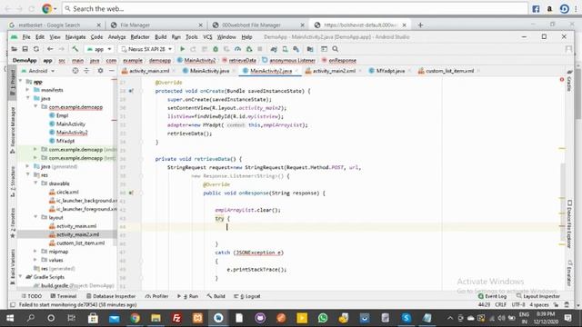This screenshot has width=582, height=327.
Task: Switch to the MYadpt.java editor tab
Action: 390,71
